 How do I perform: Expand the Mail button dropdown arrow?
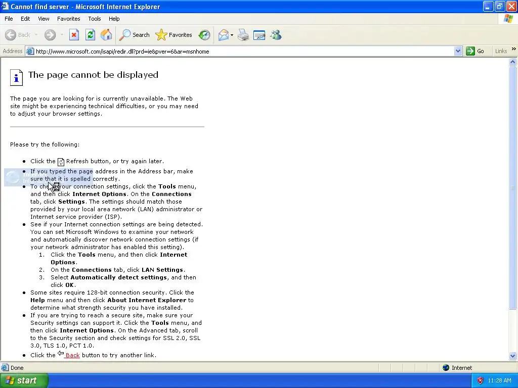[232, 35]
